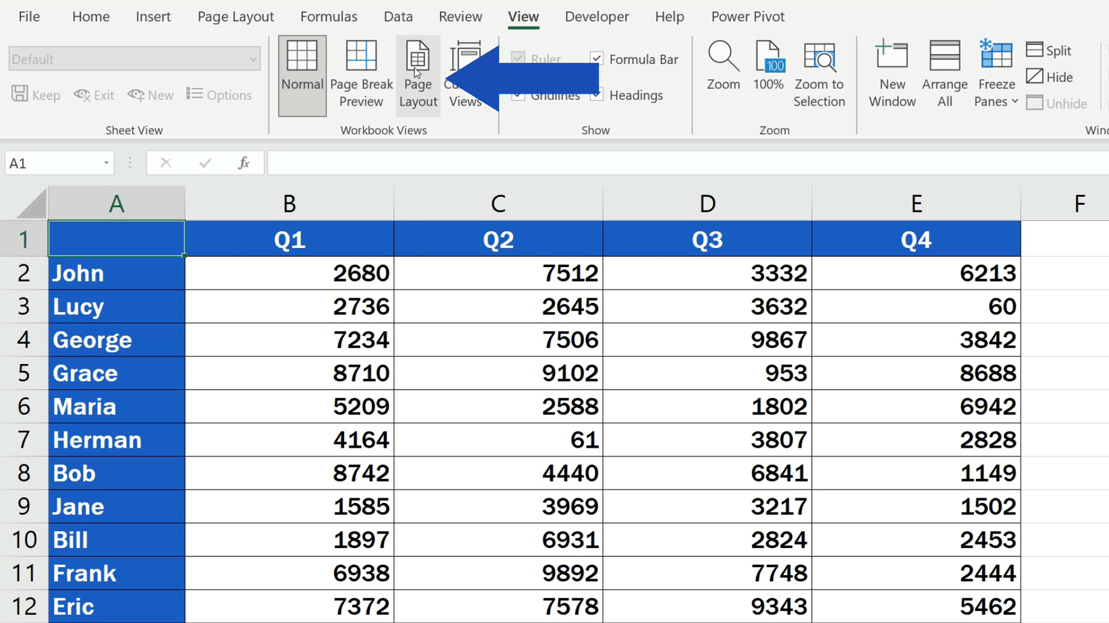Select the blue Q3 header cell
Viewport: 1109px width, 623px height.
[x=706, y=239]
